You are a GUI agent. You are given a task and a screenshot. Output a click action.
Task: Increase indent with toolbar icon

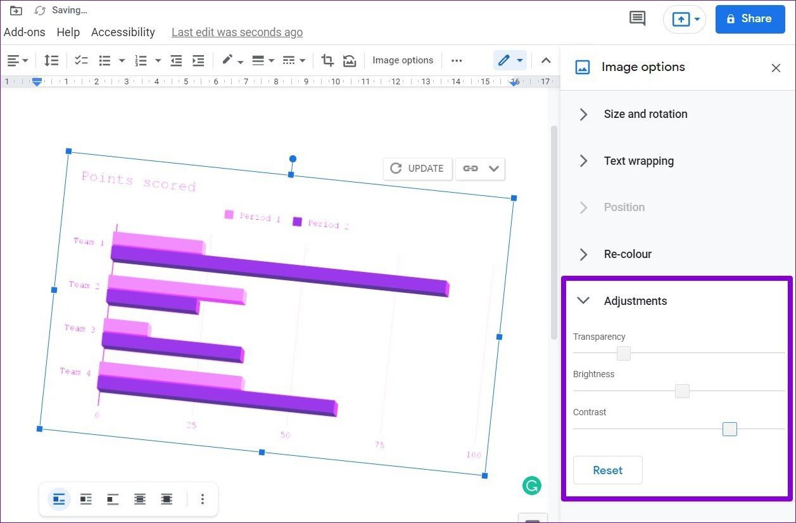coord(198,60)
